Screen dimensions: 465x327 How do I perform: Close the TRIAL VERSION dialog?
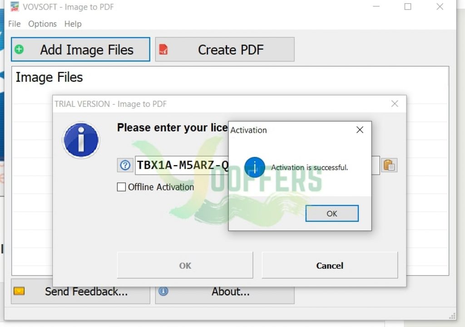395,104
